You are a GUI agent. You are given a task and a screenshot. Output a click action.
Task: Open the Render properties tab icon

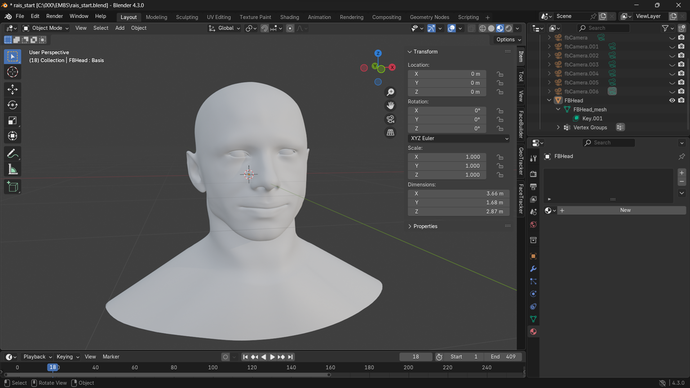point(533,174)
